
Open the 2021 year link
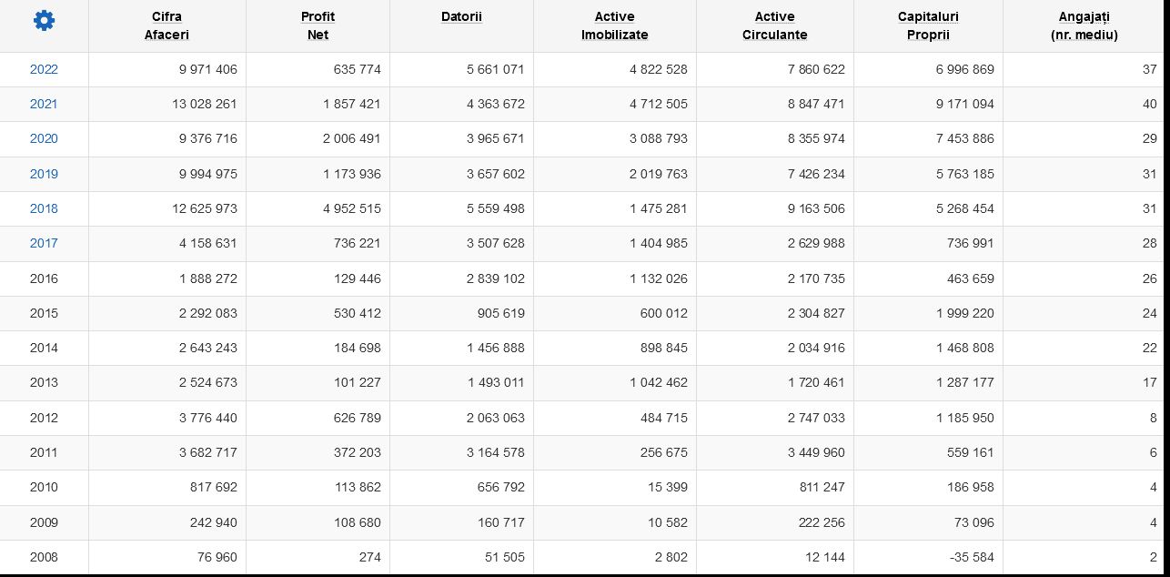click(x=44, y=104)
